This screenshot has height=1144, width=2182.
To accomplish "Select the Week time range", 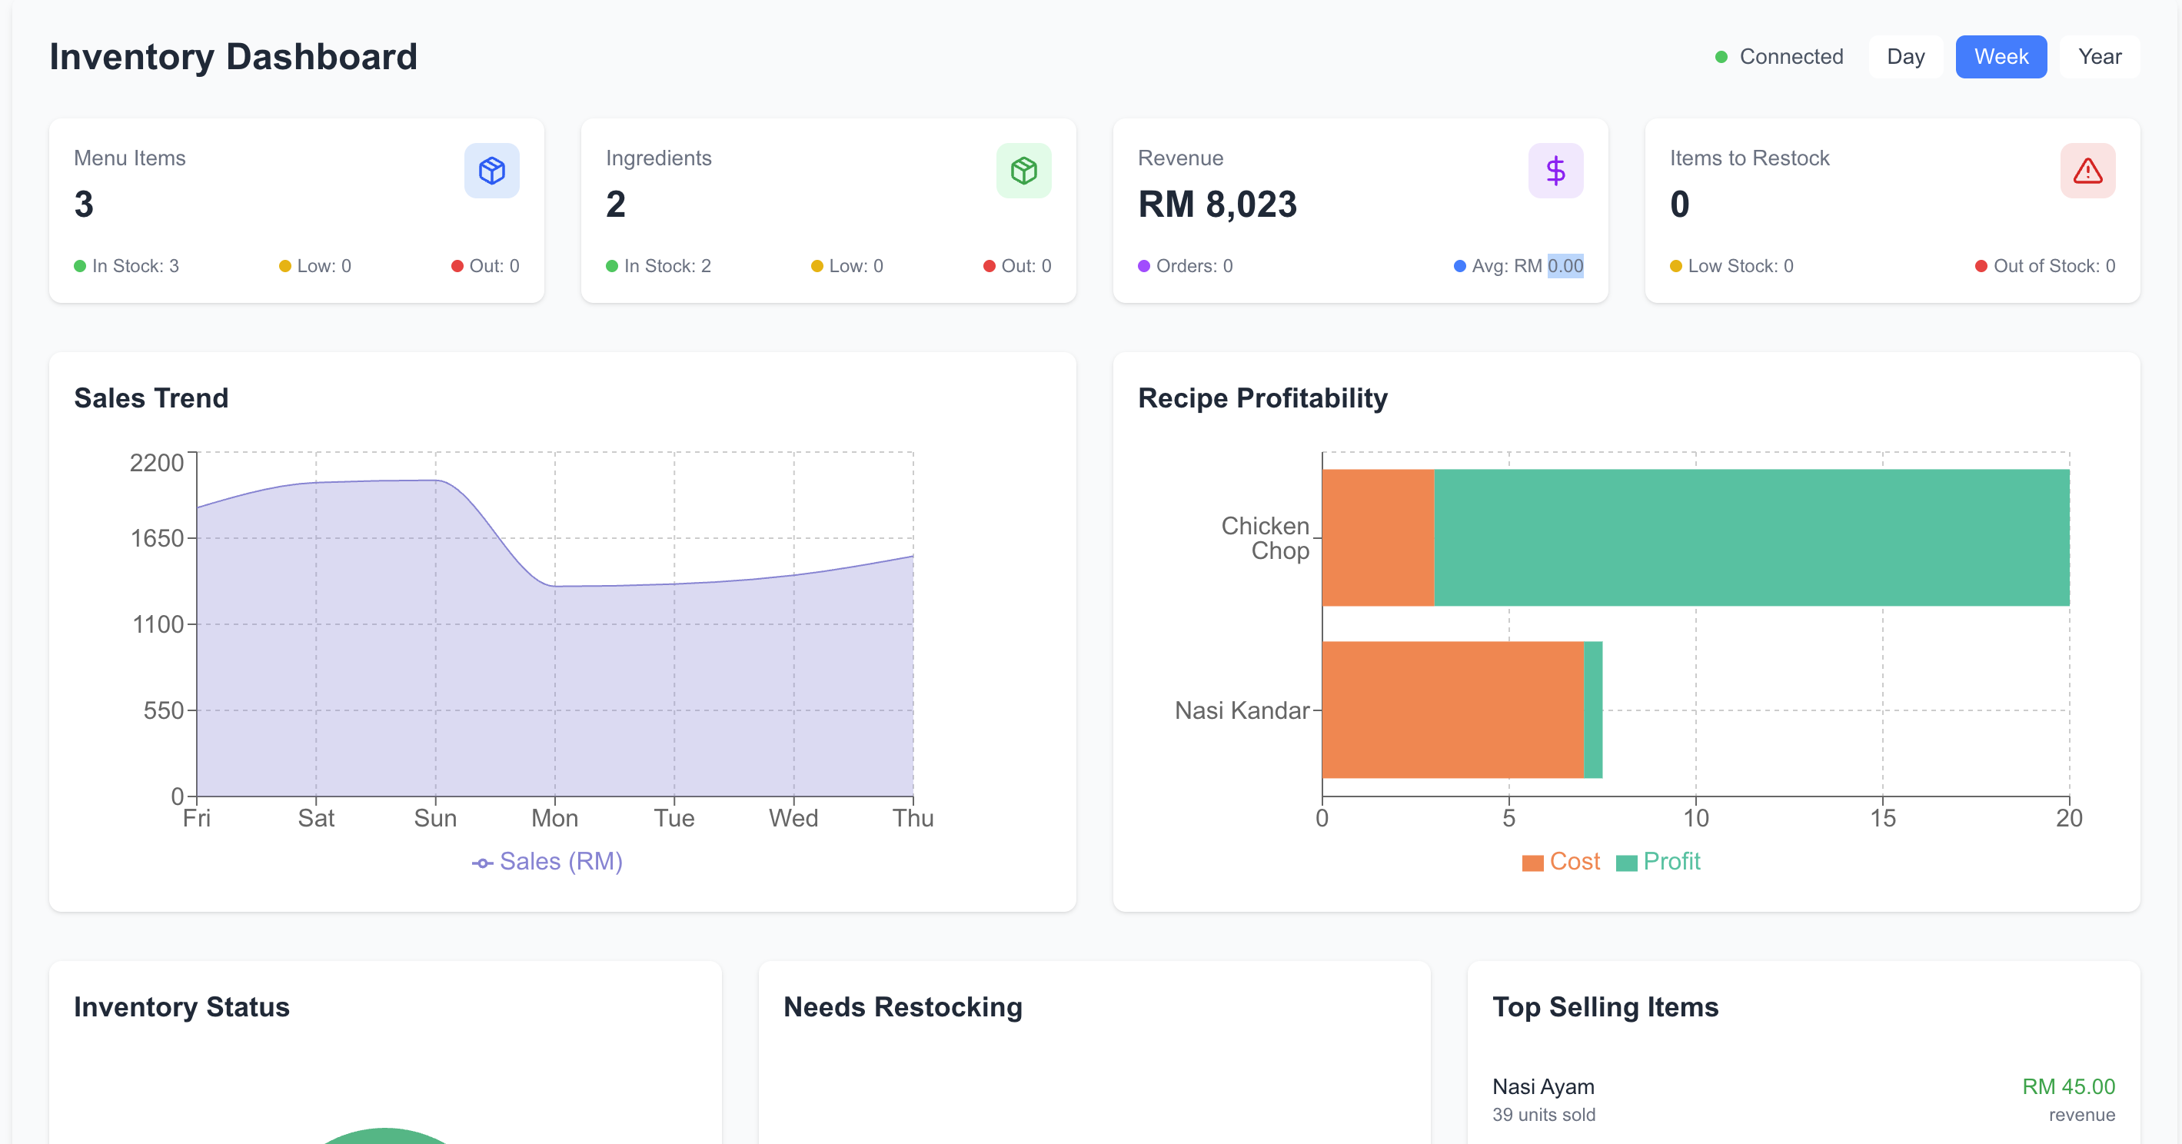I will pos(2000,57).
